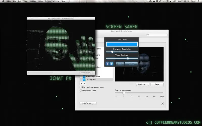
Task: Open the Format menu
Action: click(x=48, y=1)
